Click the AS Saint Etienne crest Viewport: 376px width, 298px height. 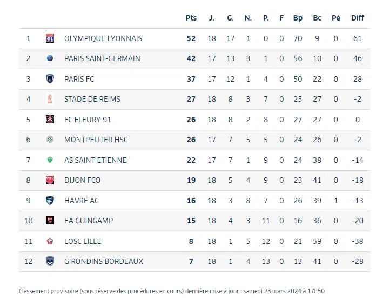(50, 160)
